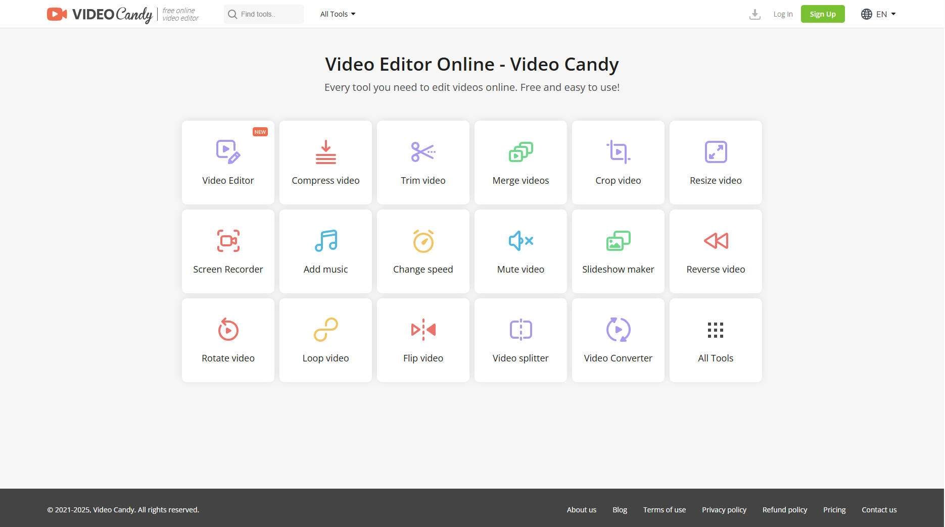The height and width of the screenshot is (527, 945).
Task: Click the 'Crop video' card label
Action: [x=618, y=181]
